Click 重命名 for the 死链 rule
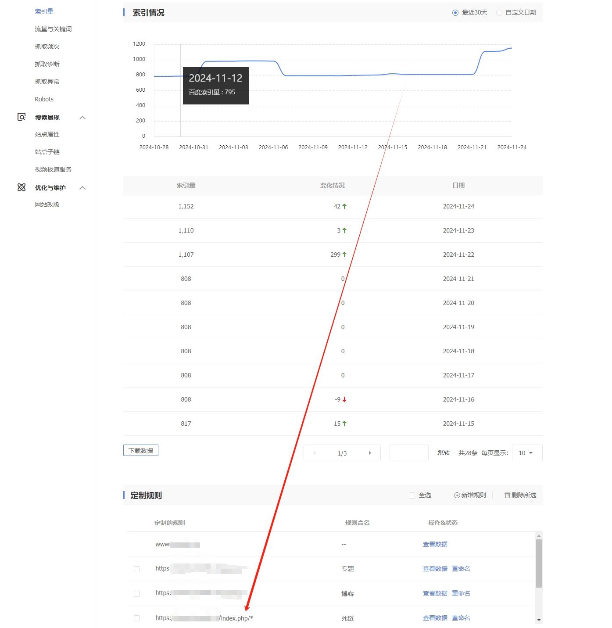 coord(461,618)
